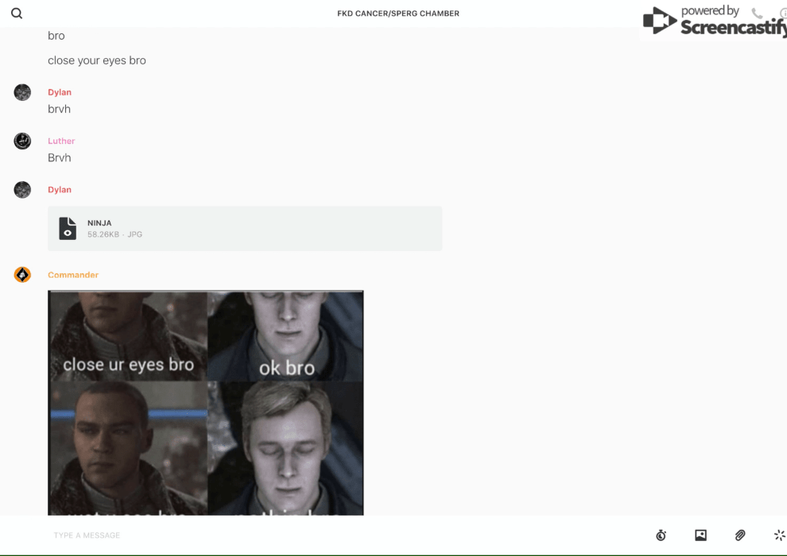
Task: Click the Luther sender name
Action: click(x=61, y=141)
